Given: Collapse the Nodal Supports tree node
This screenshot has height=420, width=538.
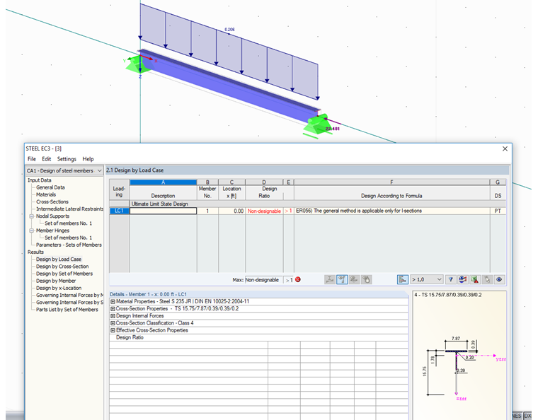Looking at the screenshot, I should click(32, 216).
